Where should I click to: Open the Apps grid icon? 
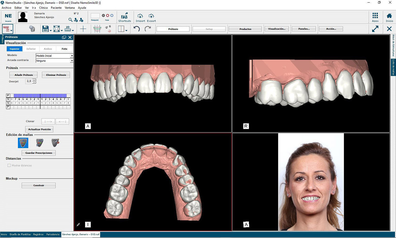pos(375,17)
